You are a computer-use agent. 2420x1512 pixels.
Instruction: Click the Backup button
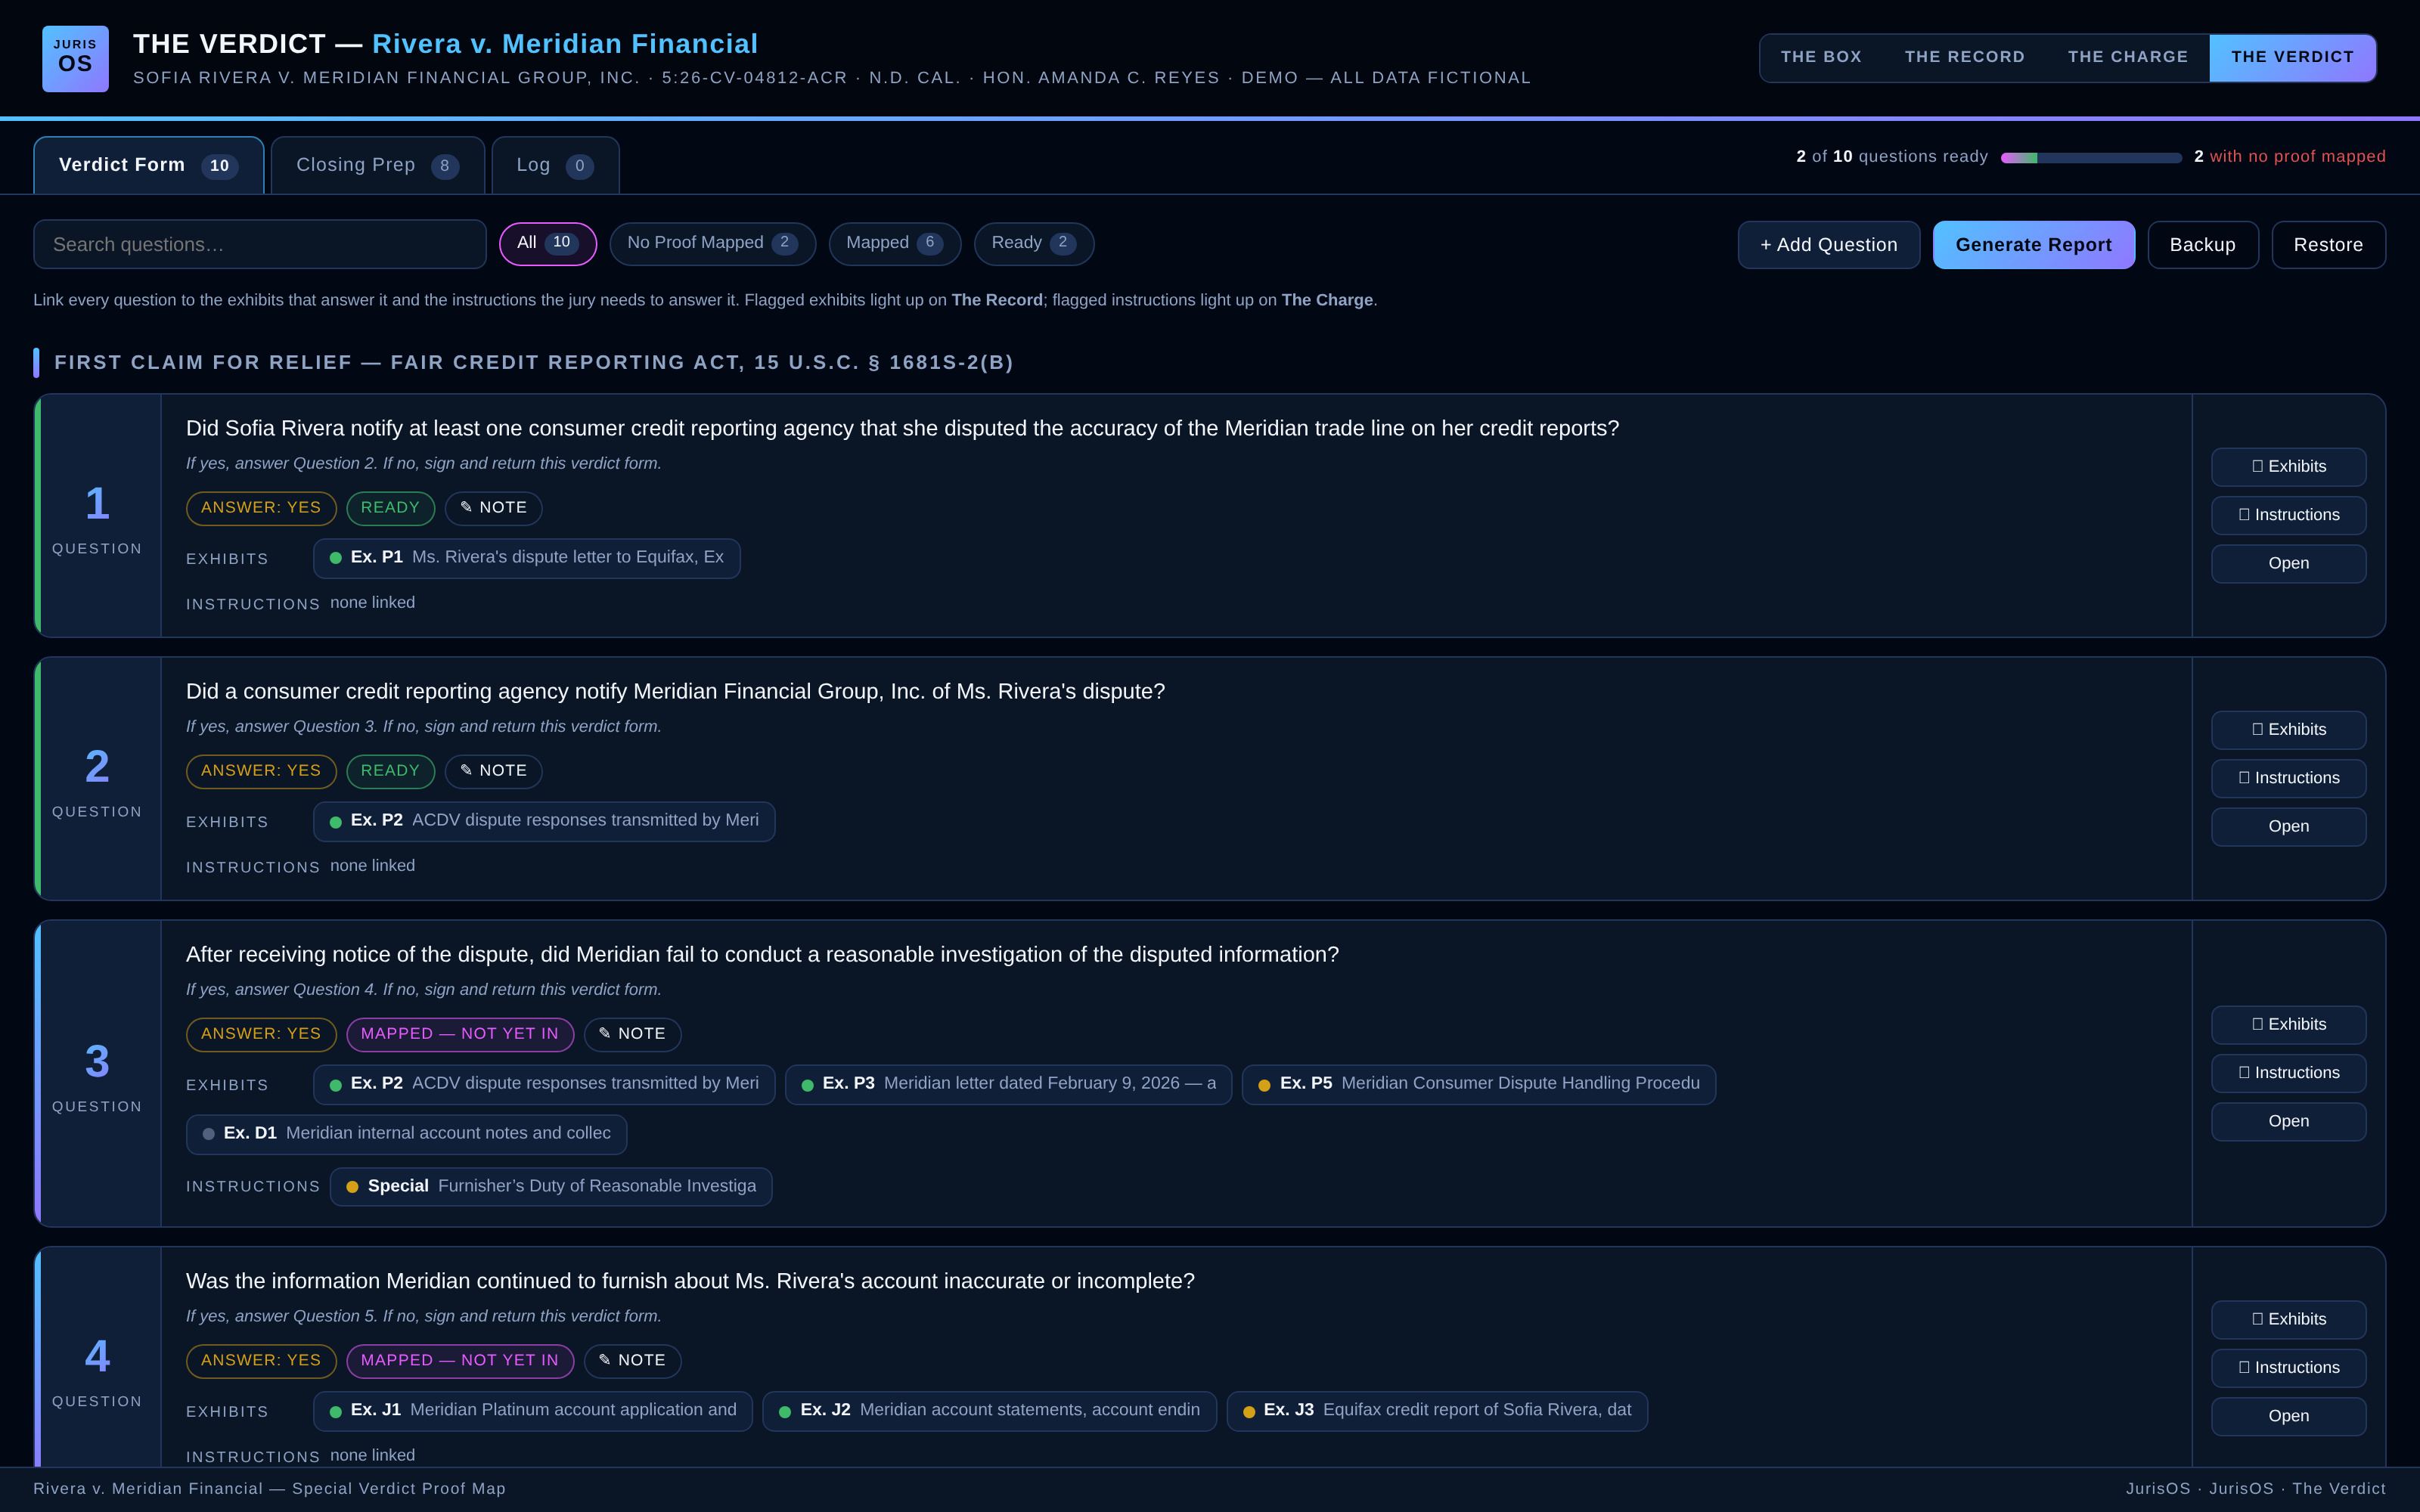tap(2202, 245)
